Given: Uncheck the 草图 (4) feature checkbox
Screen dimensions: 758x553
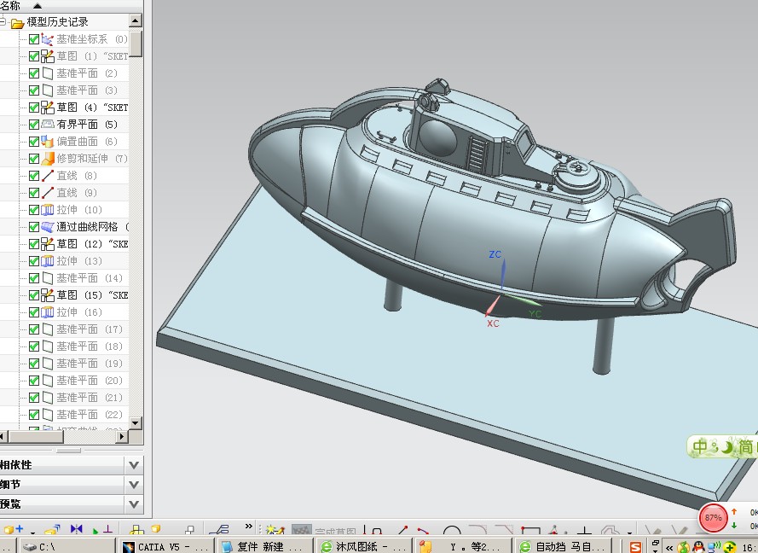Looking at the screenshot, I should point(34,108).
